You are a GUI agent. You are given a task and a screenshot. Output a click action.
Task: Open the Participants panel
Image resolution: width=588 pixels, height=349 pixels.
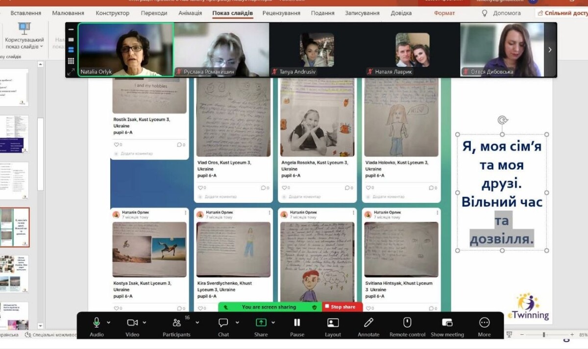(176, 323)
